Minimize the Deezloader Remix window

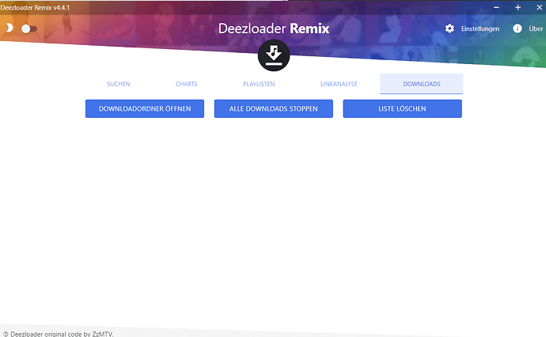point(496,7)
